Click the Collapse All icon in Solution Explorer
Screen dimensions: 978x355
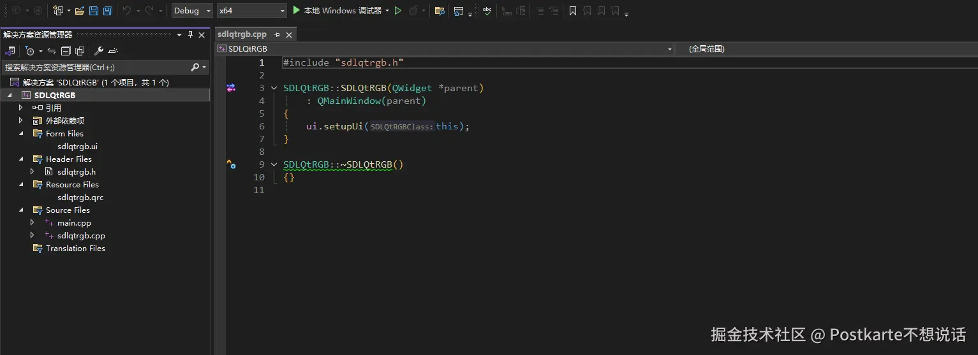pyautogui.click(x=66, y=51)
